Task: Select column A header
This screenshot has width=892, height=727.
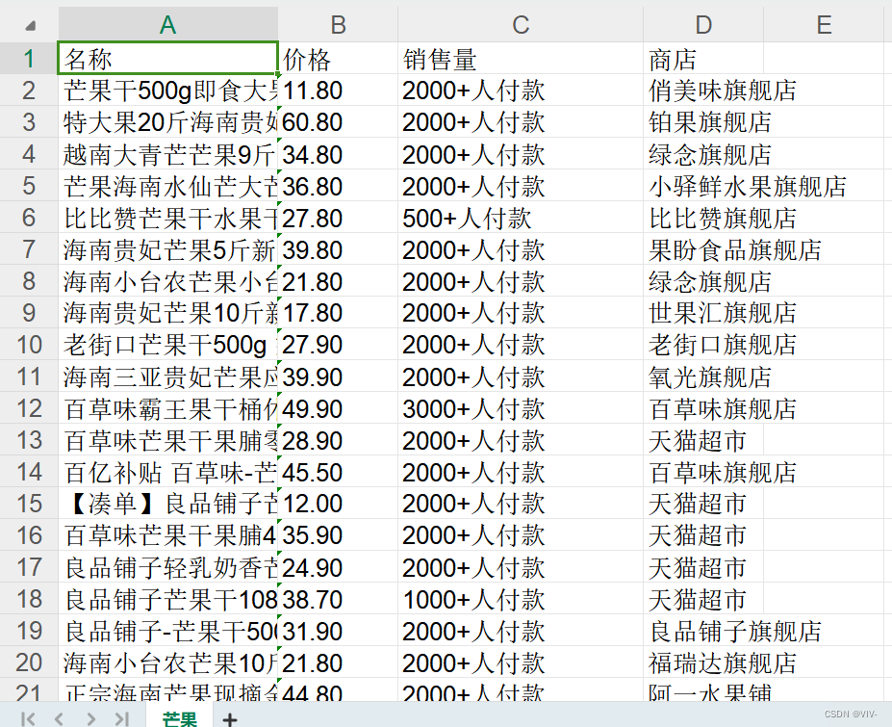Action: (x=167, y=24)
